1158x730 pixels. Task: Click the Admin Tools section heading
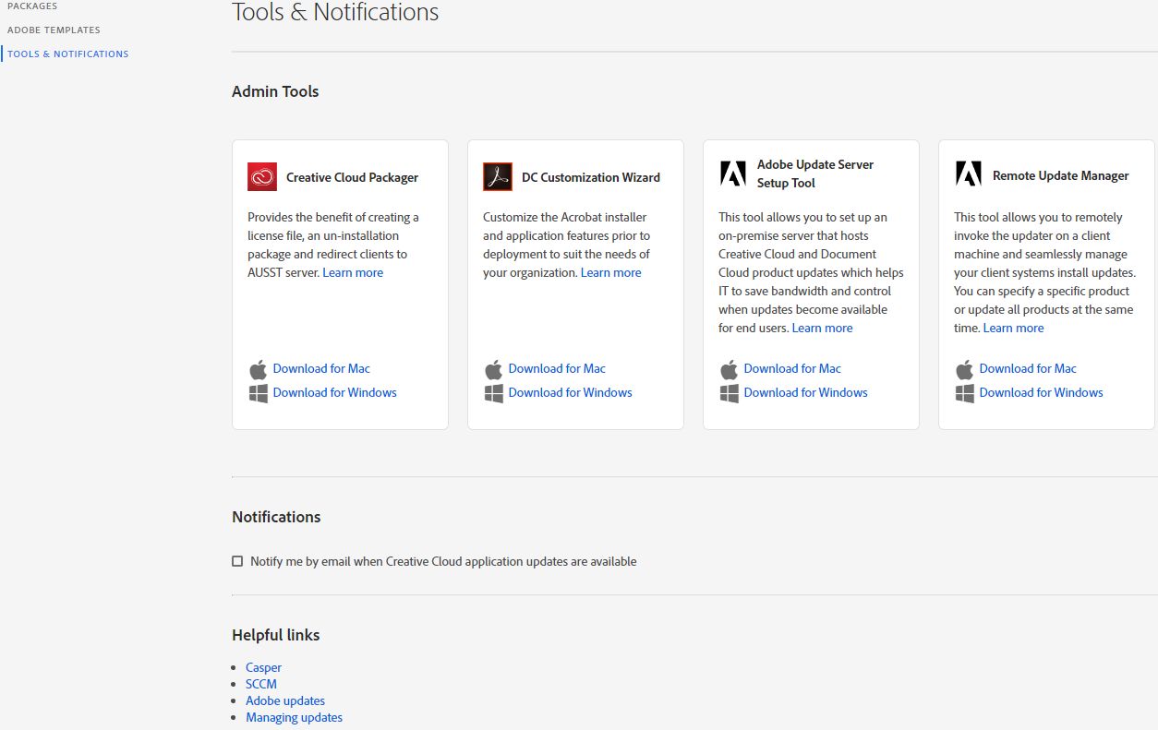[275, 91]
